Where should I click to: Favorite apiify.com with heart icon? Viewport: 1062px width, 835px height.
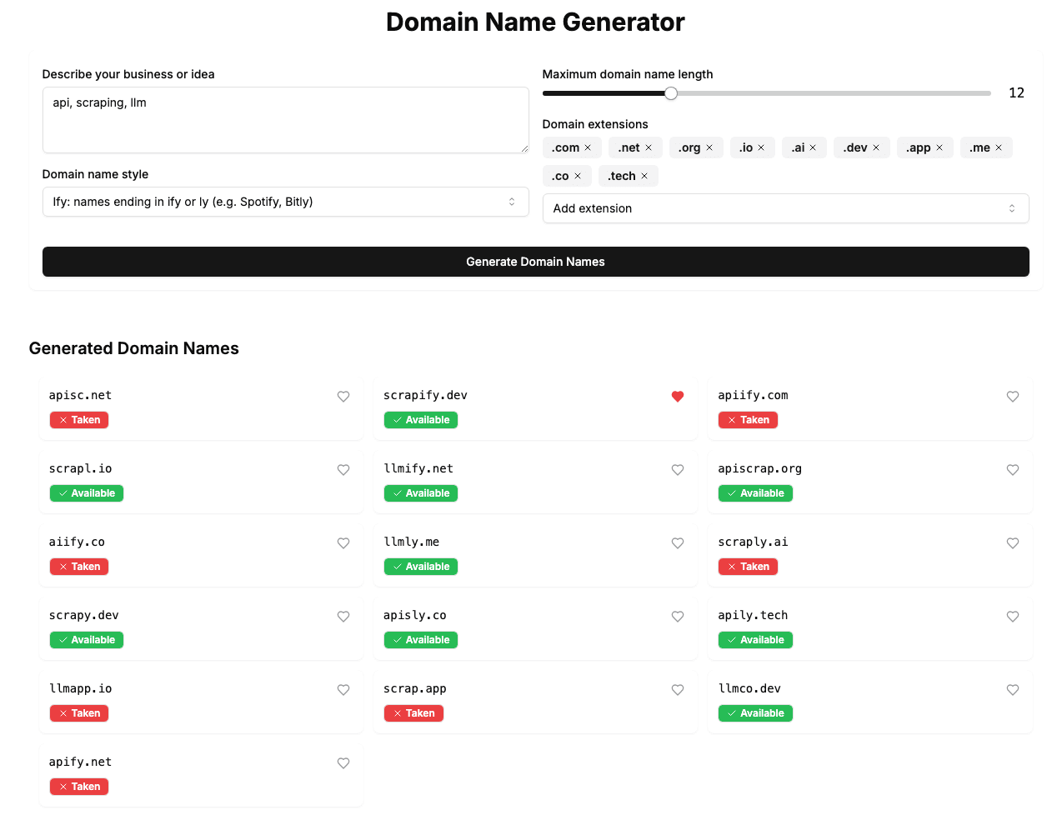[1013, 397]
